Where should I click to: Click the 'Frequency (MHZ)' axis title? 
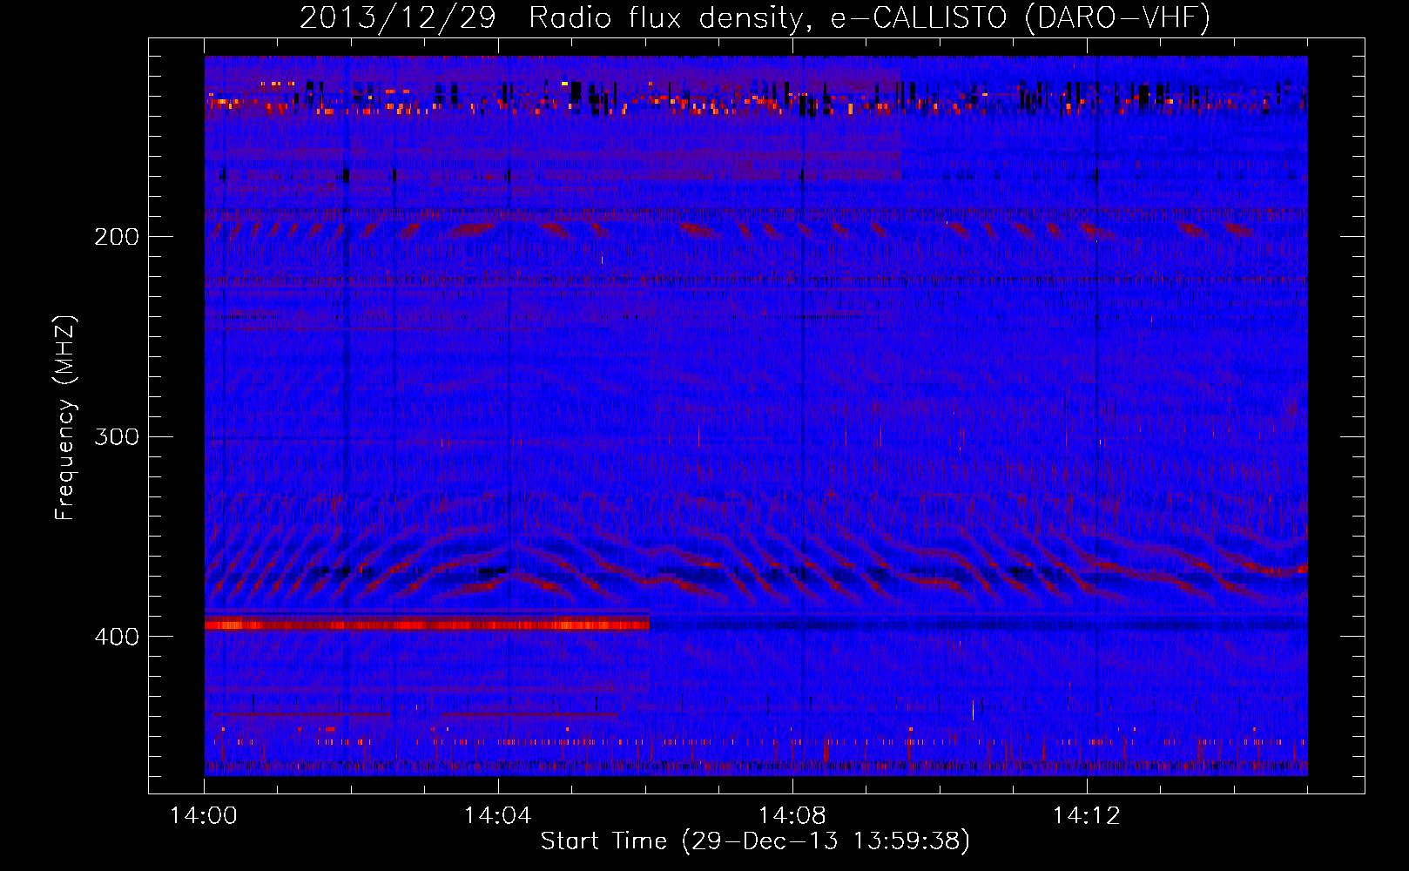[x=65, y=417]
